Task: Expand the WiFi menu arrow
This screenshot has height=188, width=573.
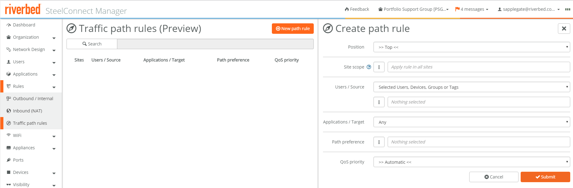Action: (54, 137)
